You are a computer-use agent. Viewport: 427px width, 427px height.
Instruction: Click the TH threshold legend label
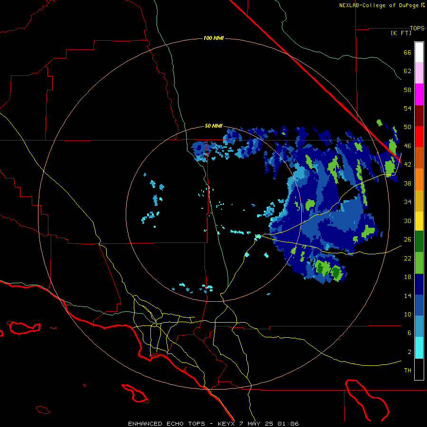408,371
